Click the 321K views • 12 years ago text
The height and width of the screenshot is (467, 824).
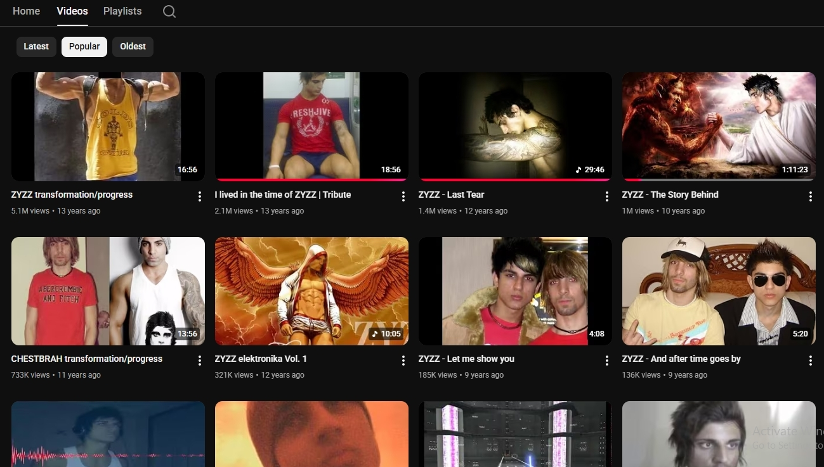[x=259, y=375]
